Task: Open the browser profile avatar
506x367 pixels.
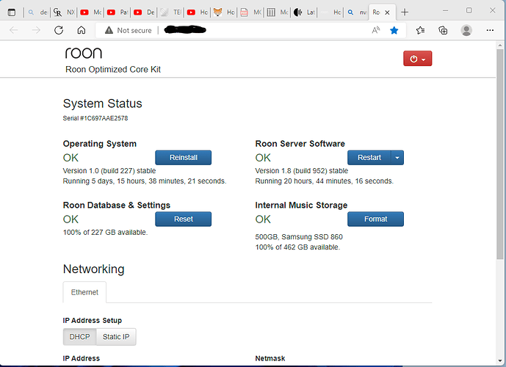Action: [x=466, y=30]
